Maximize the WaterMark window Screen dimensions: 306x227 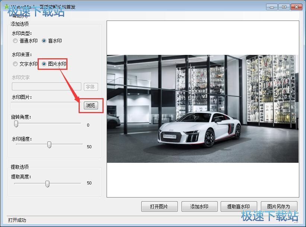[x=284, y=7]
